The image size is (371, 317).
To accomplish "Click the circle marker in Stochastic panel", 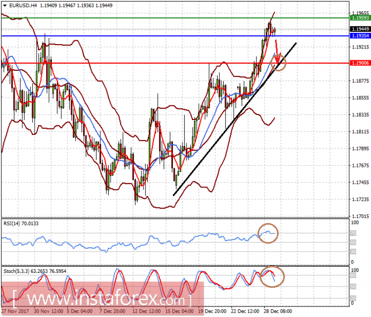I will [x=272, y=276].
